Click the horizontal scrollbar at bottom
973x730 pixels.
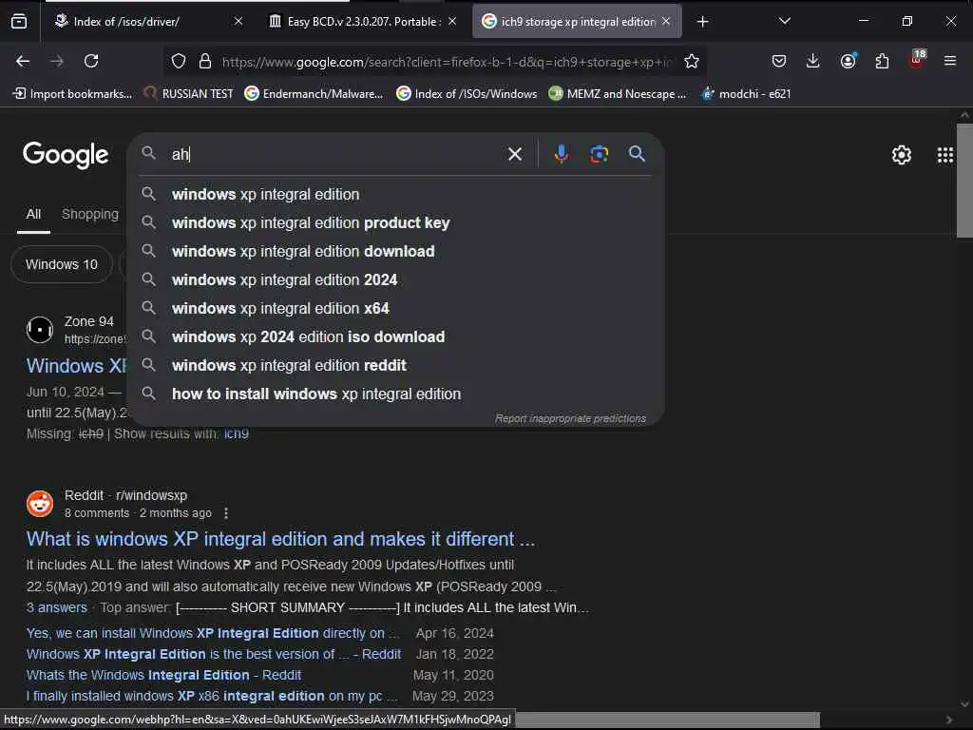click(x=667, y=720)
